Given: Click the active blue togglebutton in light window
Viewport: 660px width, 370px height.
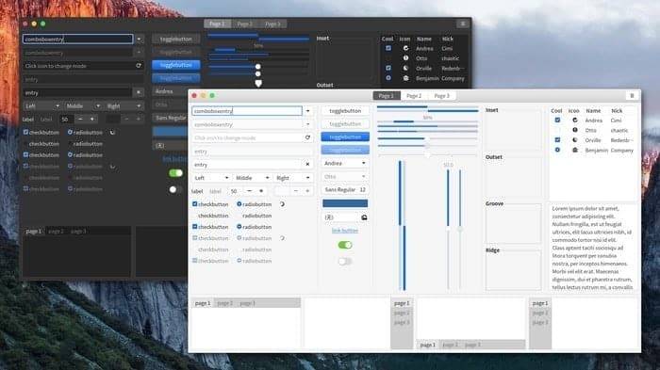Looking at the screenshot, I should click(x=345, y=137).
